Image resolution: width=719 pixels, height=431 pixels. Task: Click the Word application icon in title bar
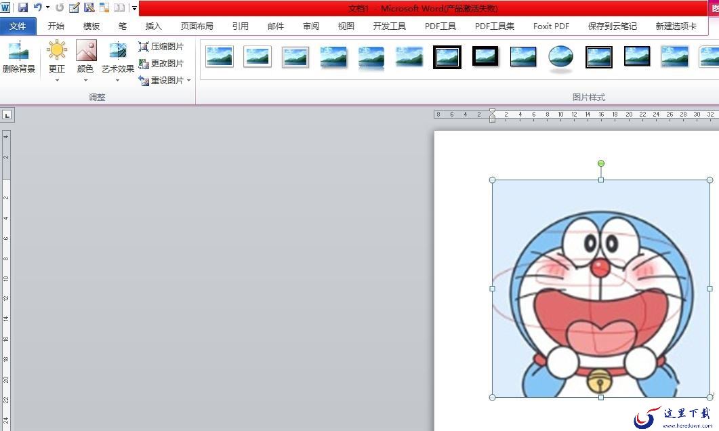pos(5,7)
